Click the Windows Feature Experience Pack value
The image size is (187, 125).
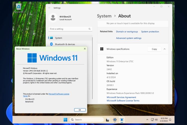(x=130, y=93)
